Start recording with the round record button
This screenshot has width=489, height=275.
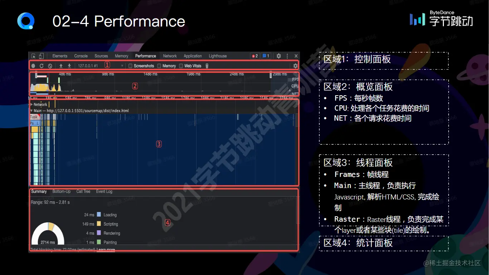(x=33, y=66)
